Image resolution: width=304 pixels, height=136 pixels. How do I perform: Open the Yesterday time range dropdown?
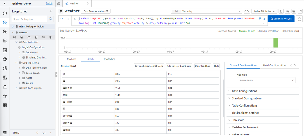[x=206, y=11]
